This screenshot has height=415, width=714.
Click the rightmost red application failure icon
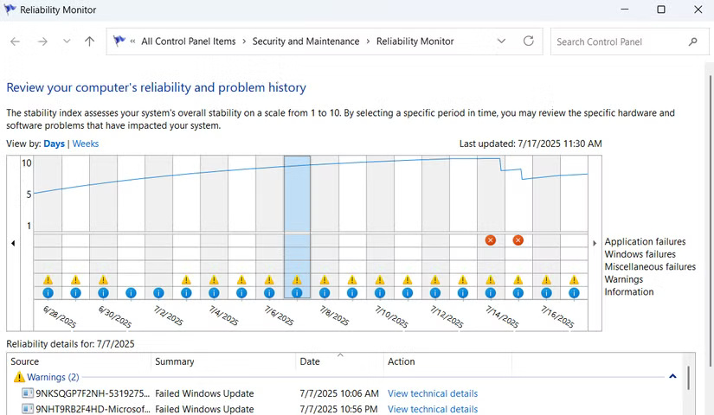[518, 240]
